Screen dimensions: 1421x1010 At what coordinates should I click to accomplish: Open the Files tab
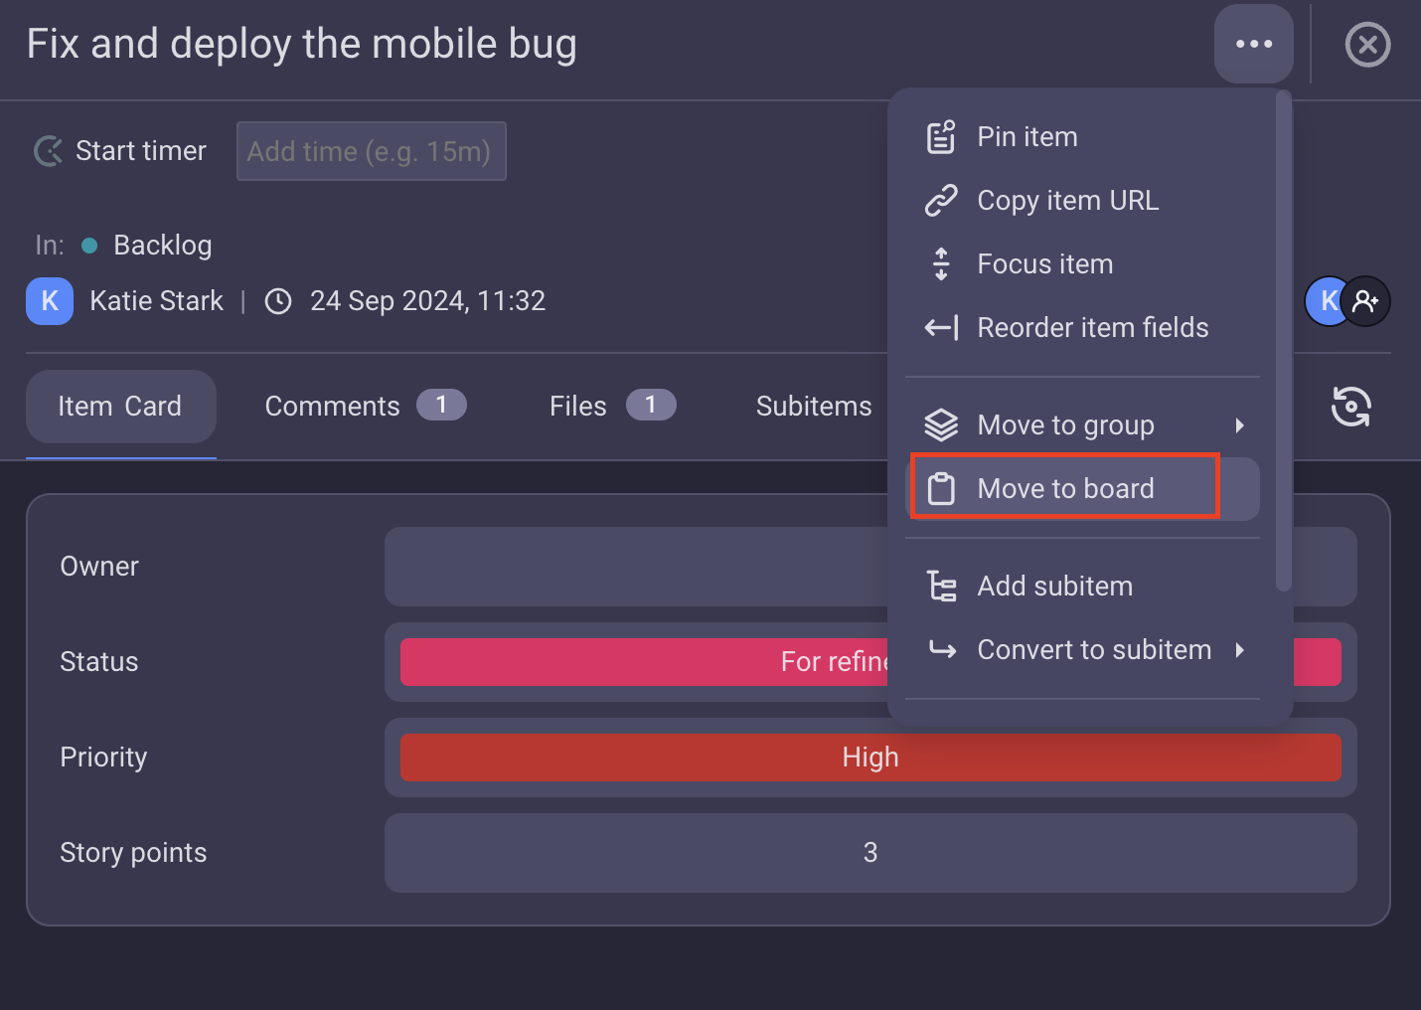[x=612, y=407]
